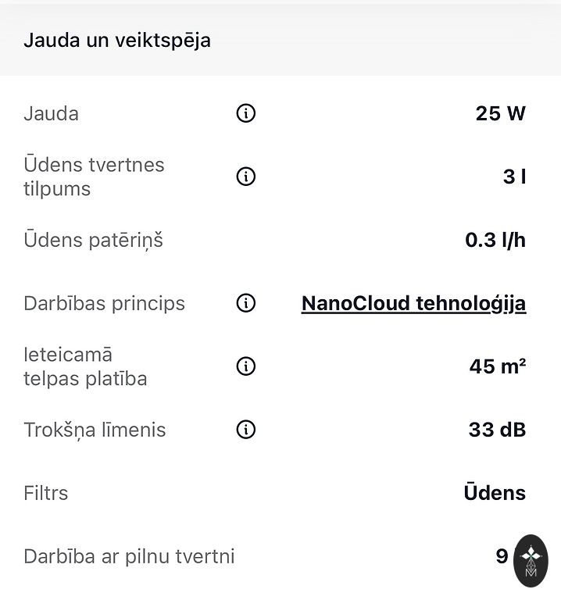Click the 45 m² room area value
Screen dimensions: 561x600
497,366
